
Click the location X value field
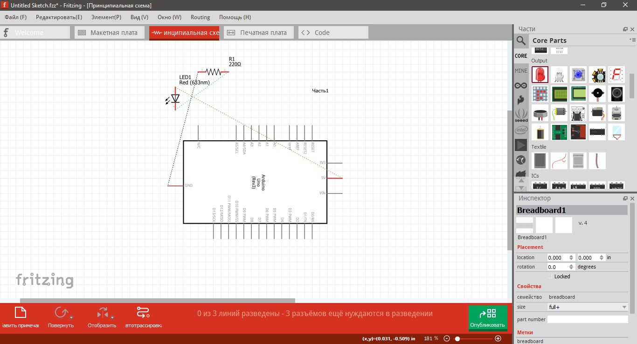tap(558, 257)
